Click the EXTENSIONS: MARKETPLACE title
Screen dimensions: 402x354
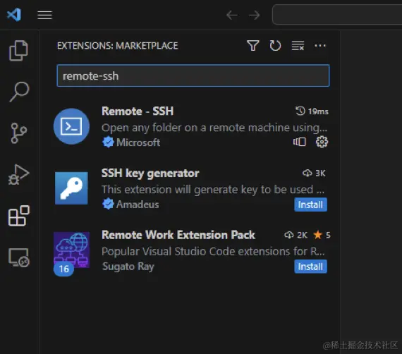[x=117, y=46]
